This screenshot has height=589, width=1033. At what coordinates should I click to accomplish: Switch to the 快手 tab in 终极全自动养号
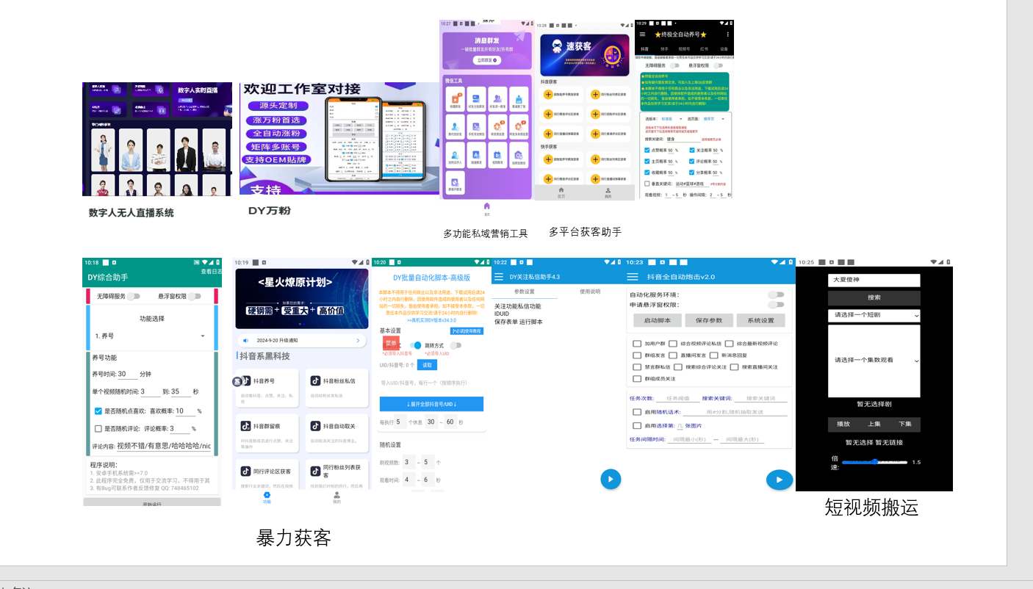(664, 49)
